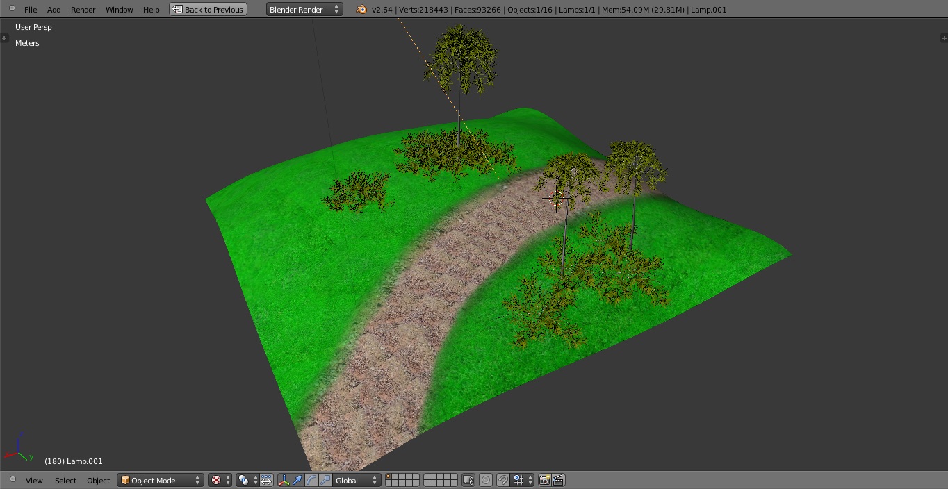Open the Global transform orientation dropdown
Viewport: 948px width, 489px height.
(357, 480)
